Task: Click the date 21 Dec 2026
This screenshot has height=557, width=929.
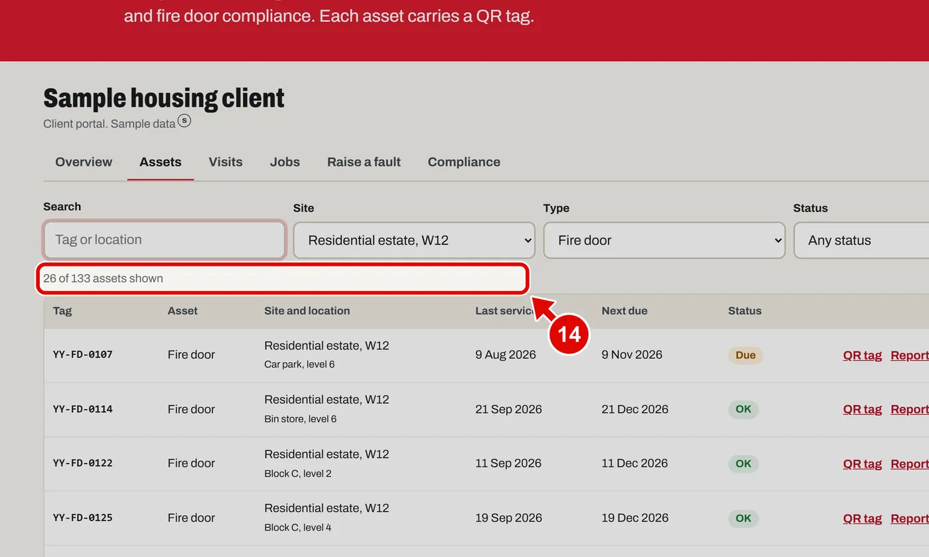Action: (635, 409)
